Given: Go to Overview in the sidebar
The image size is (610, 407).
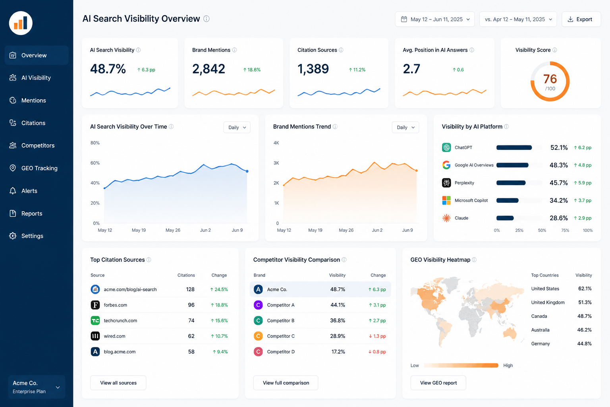Looking at the screenshot, I should [37, 55].
